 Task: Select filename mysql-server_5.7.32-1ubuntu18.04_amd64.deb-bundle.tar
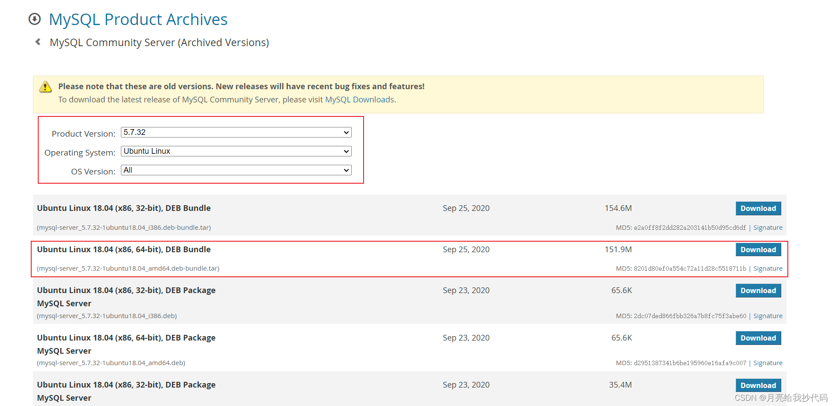(x=128, y=268)
